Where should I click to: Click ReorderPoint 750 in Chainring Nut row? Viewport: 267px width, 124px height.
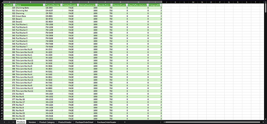(x=105, y=11)
